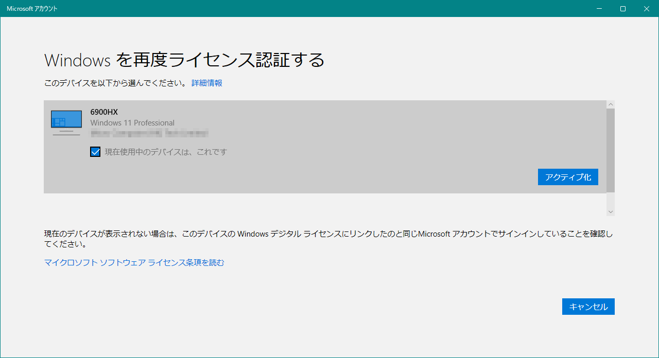Click the 6900HX device monitor icon
The width and height of the screenshot is (659, 358).
pyautogui.click(x=66, y=123)
